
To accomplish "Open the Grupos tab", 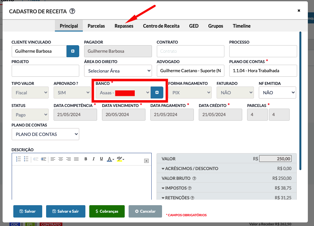I will click(x=216, y=26).
